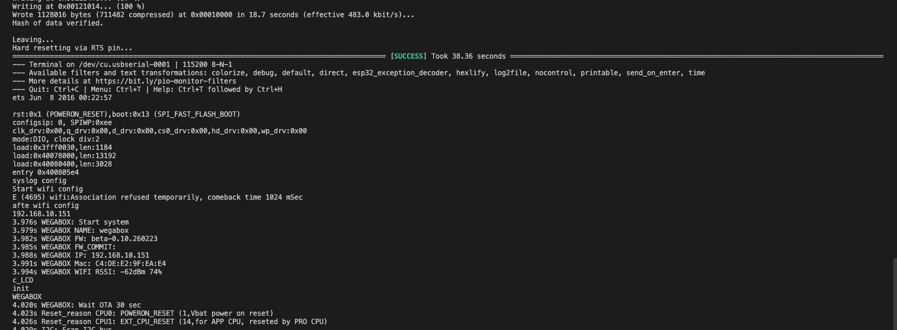Image resolution: width=897 pixels, height=330 pixels.
Task: Click the "Hash of data verified" line
Action: [x=57, y=23]
